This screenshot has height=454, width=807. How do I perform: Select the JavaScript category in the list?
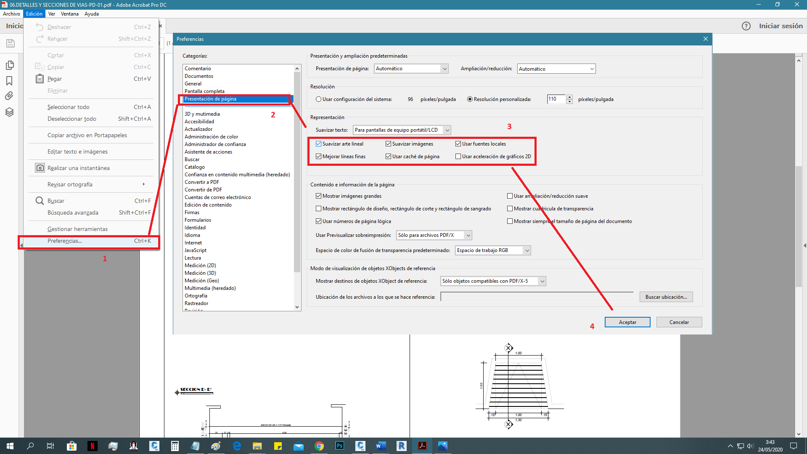click(x=196, y=250)
